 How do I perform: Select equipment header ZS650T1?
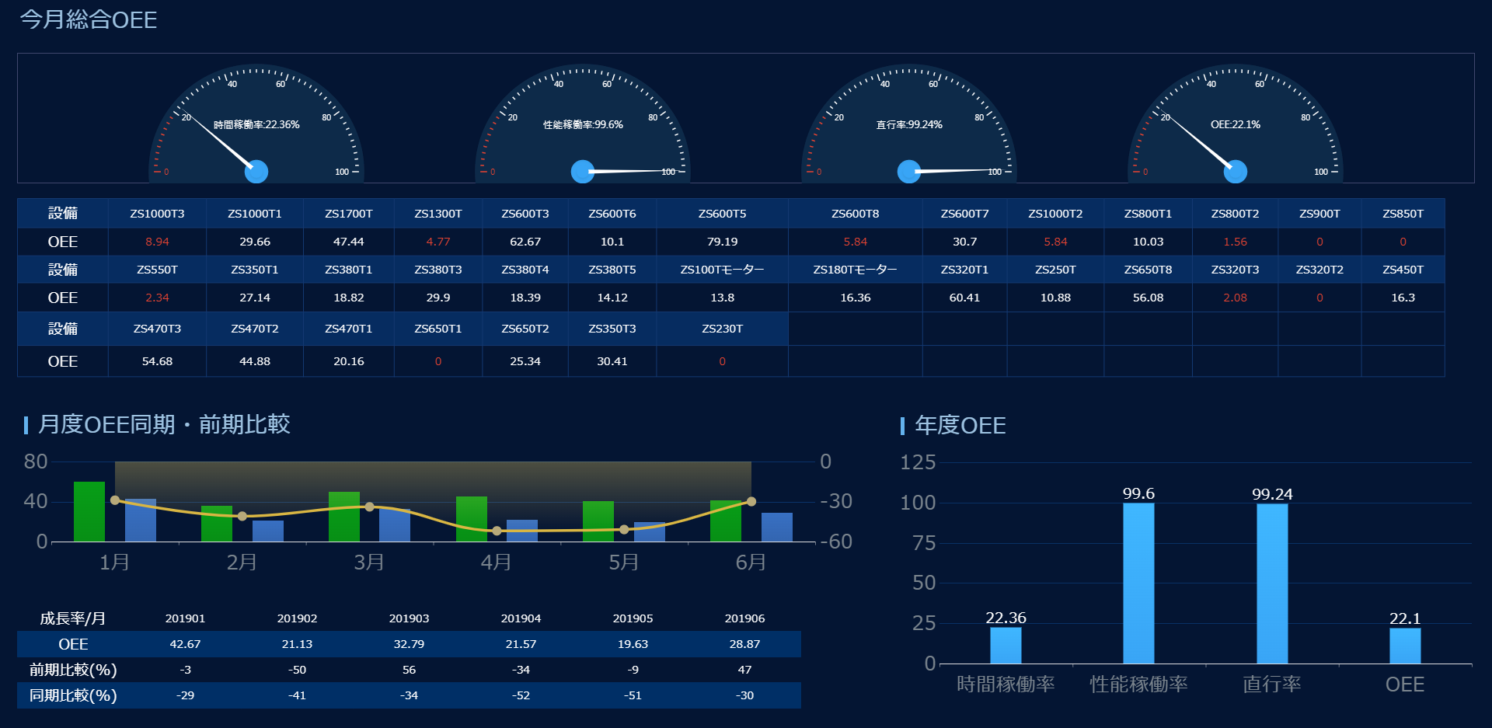click(x=438, y=329)
